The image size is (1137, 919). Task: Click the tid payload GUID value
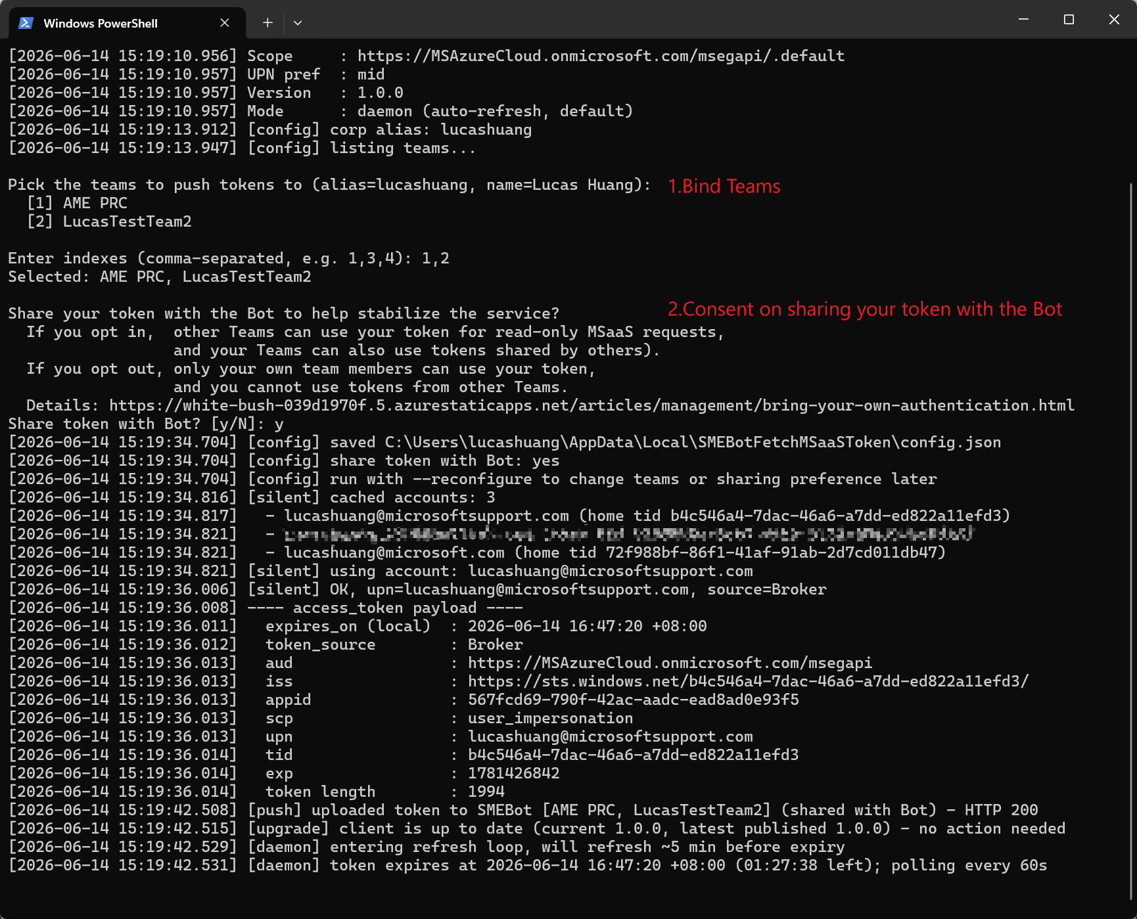pos(634,755)
